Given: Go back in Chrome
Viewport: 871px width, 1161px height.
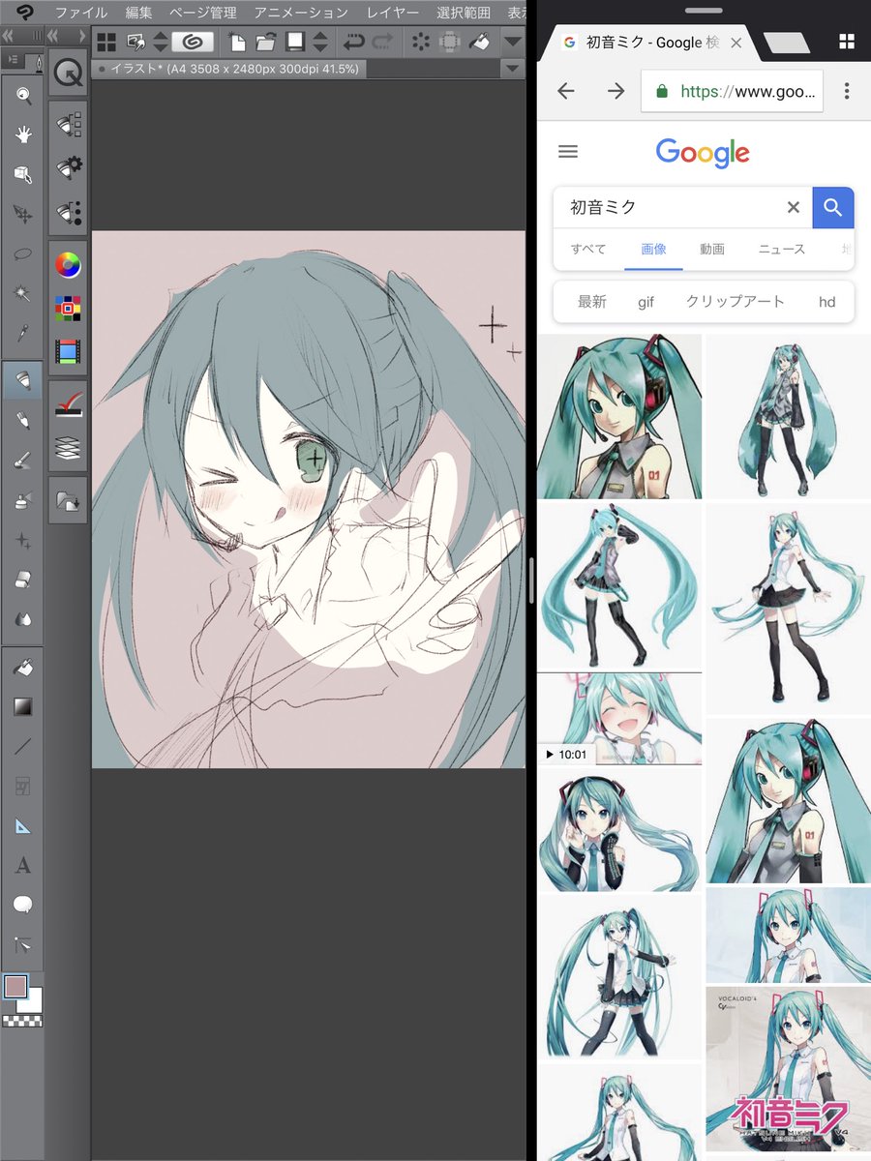Looking at the screenshot, I should [x=566, y=91].
